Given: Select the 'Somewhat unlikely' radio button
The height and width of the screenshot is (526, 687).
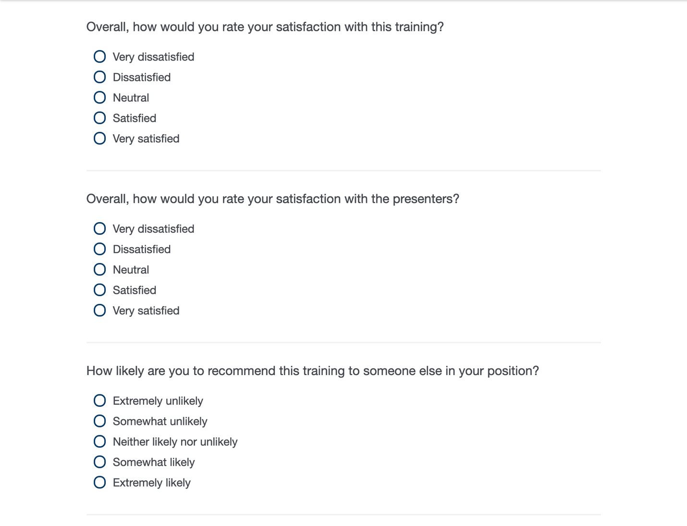Looking at the screenshot, I should (99, 421).
